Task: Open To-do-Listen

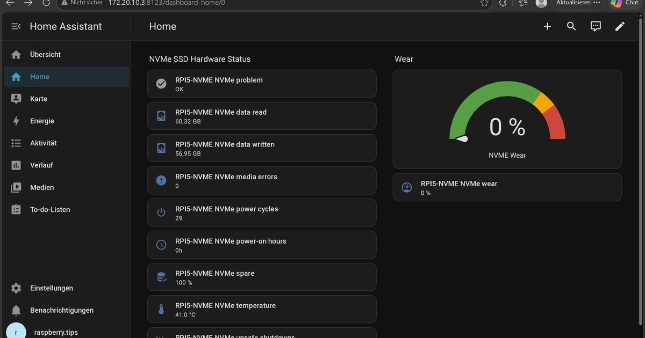Action: [x=66, y=210]
